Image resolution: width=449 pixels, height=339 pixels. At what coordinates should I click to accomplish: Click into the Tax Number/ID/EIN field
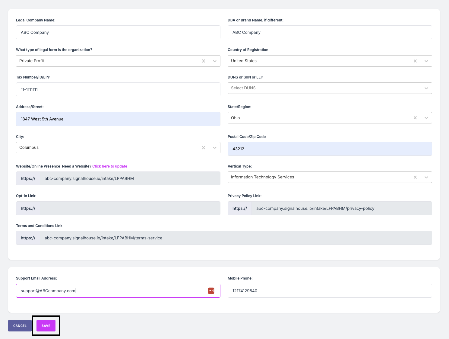[x=118, y=89]
